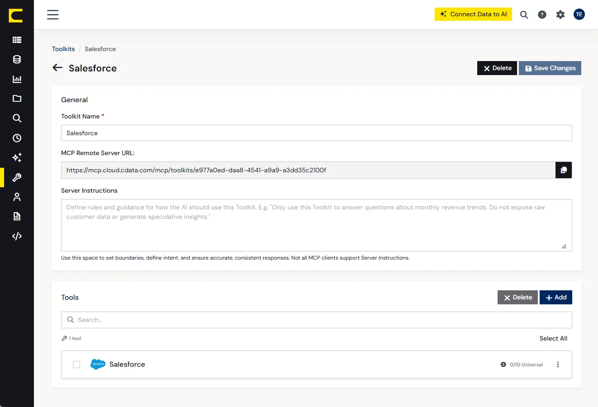The image size is (598, 407).
Task: Toggle the hamburger navigation menu
Action: pos(53,14)
